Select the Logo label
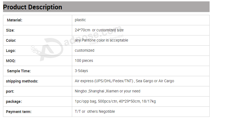Screen dimensions: 241x121 (11, 51)
